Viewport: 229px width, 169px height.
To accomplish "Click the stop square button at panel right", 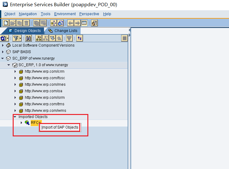I will point(124,38).
